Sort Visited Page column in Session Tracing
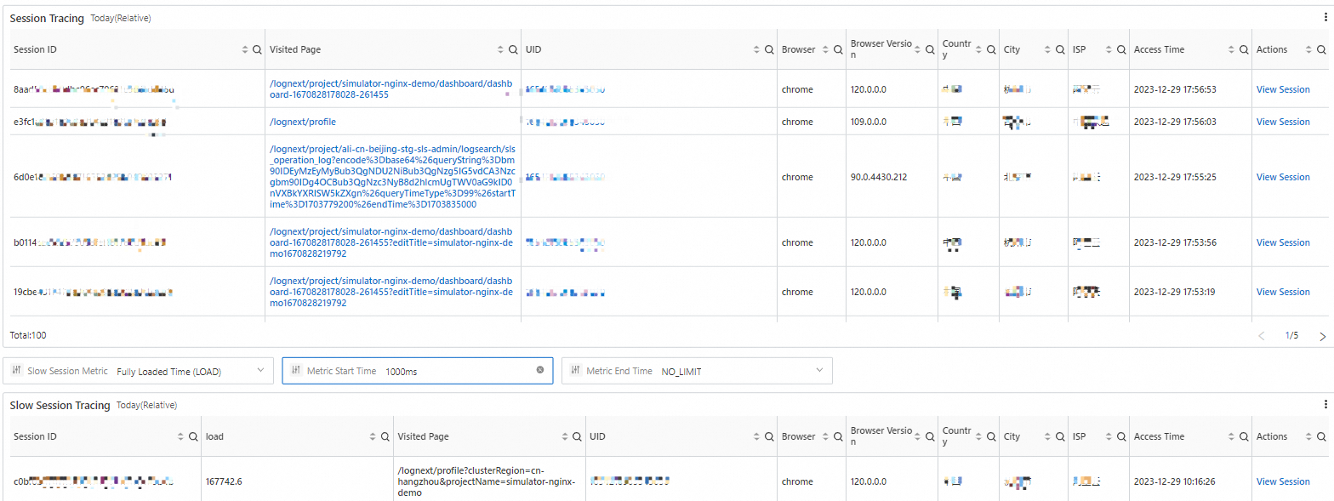Viewport: 1334px width, 501px height. click(502, 50)
